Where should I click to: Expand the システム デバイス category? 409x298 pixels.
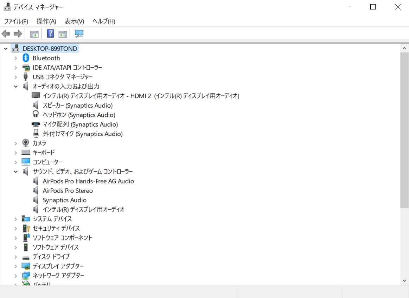[16, 219]
